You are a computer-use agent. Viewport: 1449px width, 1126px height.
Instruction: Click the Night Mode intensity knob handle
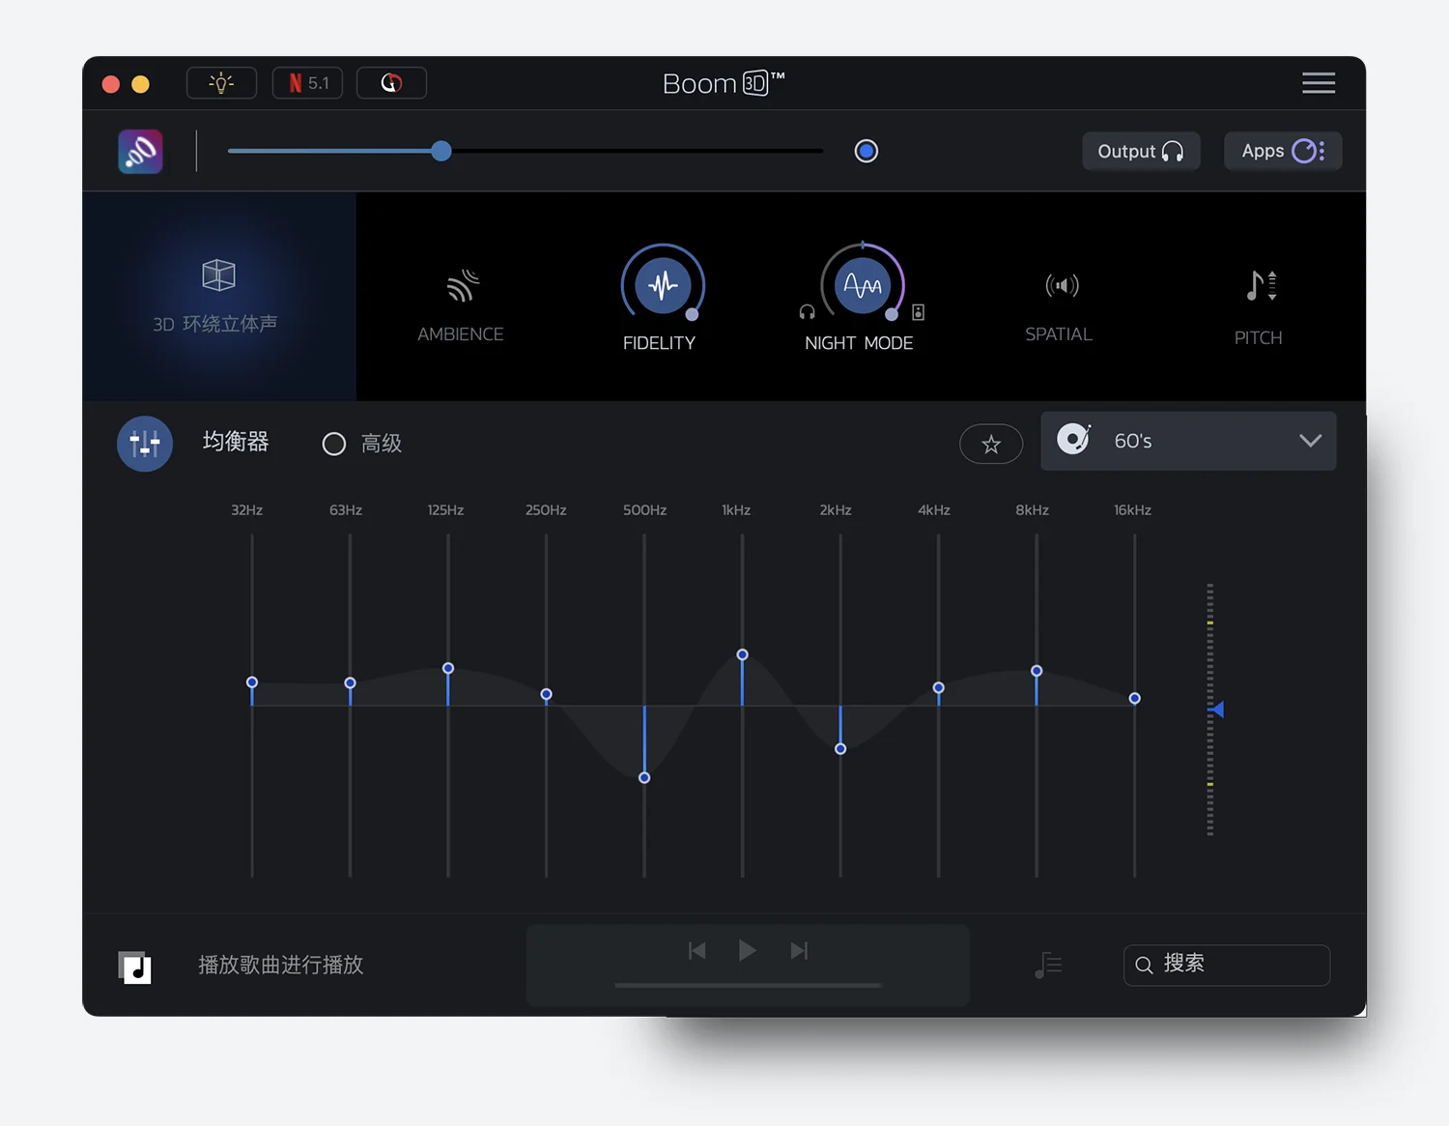[x=892, y=314]
